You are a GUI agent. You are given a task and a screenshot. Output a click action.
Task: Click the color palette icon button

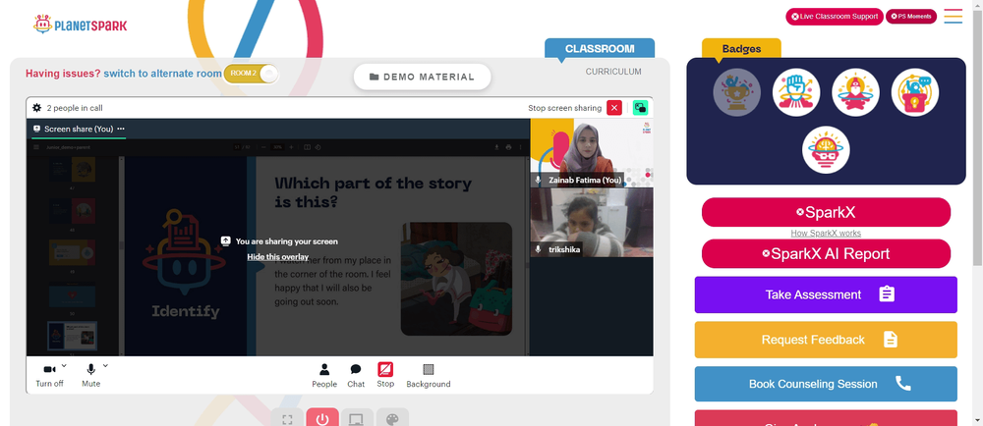[392, 419]
